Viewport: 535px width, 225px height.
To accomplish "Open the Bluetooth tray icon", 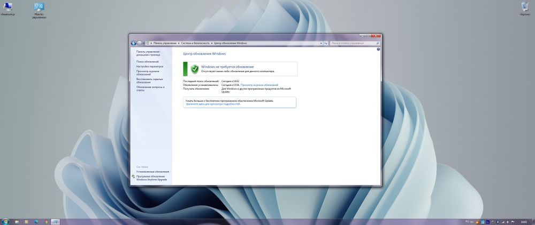I will tap(498, 222).
